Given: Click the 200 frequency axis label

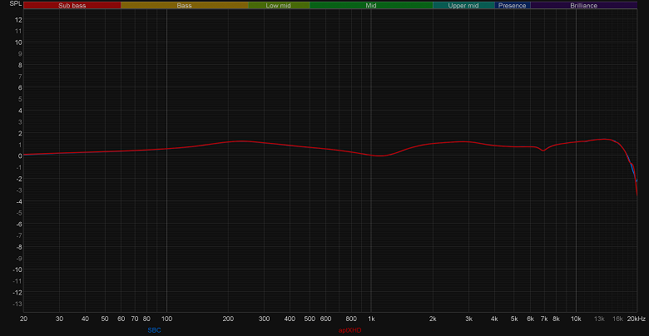Looking at the screenshot, I should pyautogui.click(x=228, y=319).
